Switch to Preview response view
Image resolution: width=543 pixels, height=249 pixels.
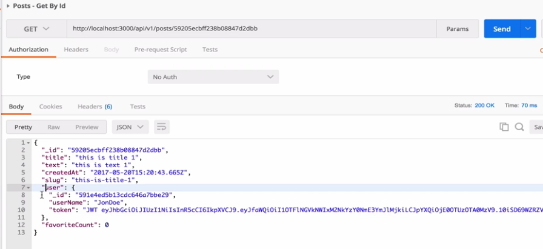point(87,127)
